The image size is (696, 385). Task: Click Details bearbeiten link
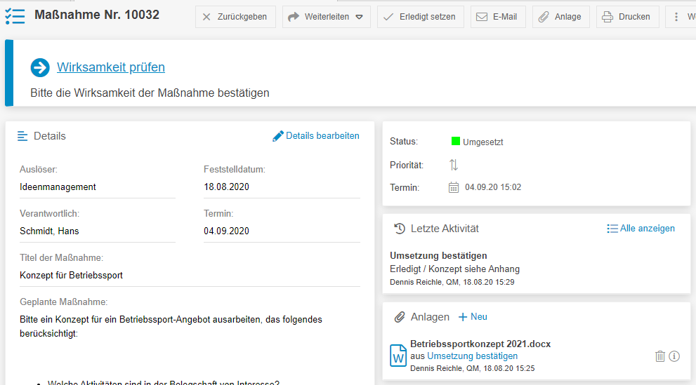click(322, 136)
